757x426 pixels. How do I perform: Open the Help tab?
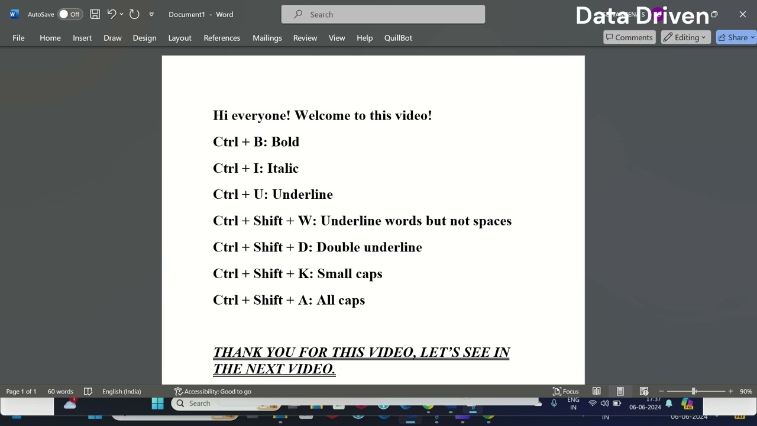(364, 38)
